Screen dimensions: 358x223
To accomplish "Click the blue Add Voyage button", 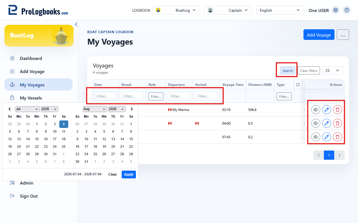I will tap(319, 35).
